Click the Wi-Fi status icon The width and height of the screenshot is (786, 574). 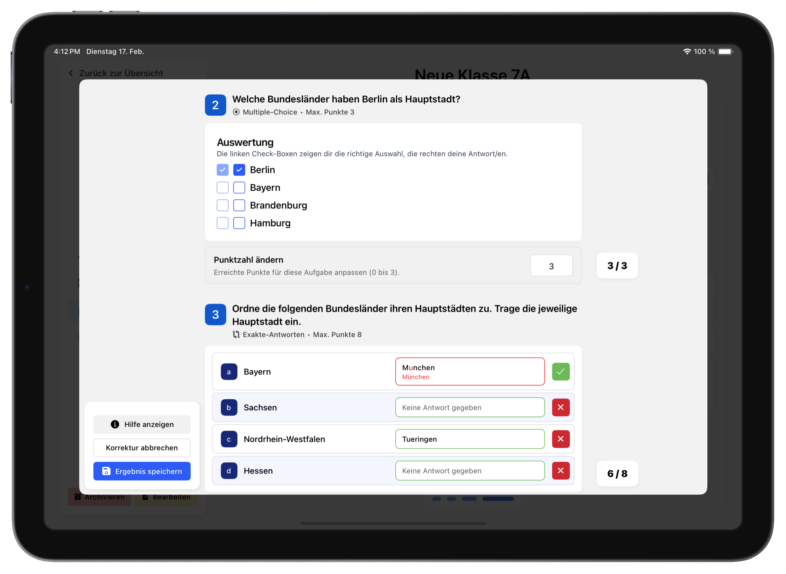(x=687, y=51)
